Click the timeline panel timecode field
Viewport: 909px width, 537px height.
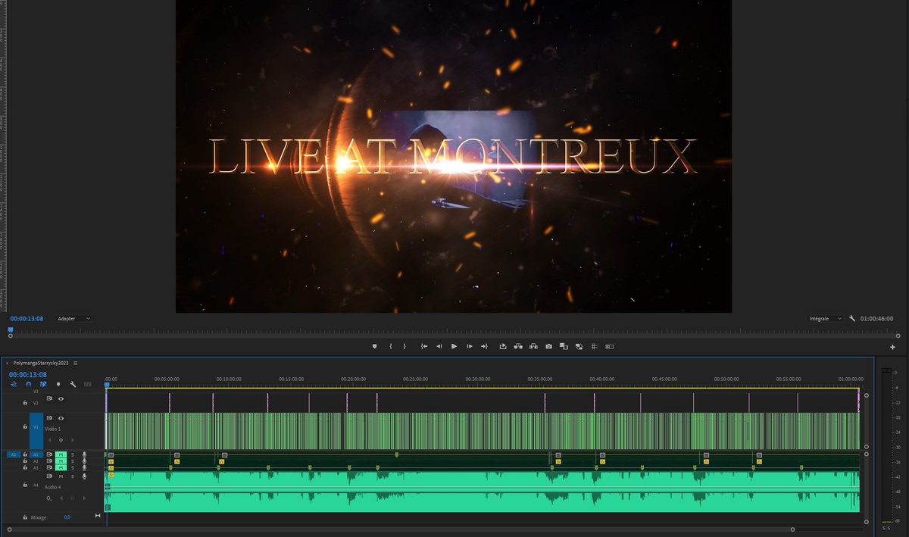[x=28, y=374]
